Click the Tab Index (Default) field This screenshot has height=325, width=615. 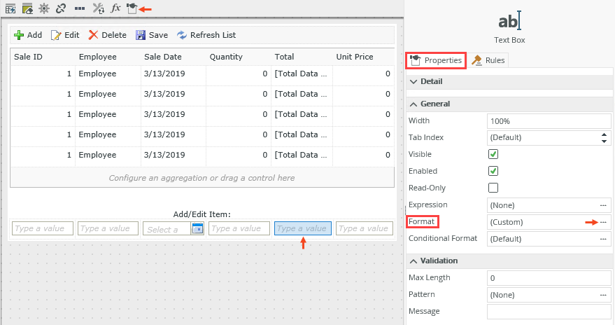[549, 138]
